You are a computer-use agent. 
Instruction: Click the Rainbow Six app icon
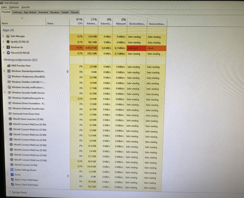click(x=8, y=47)
